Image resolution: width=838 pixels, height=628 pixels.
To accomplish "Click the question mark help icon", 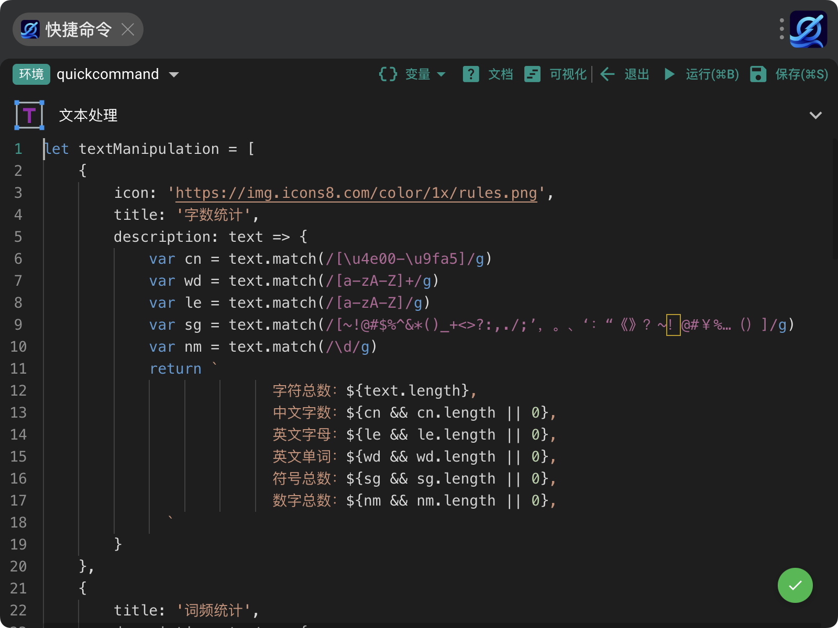I will tap(471, 74).
